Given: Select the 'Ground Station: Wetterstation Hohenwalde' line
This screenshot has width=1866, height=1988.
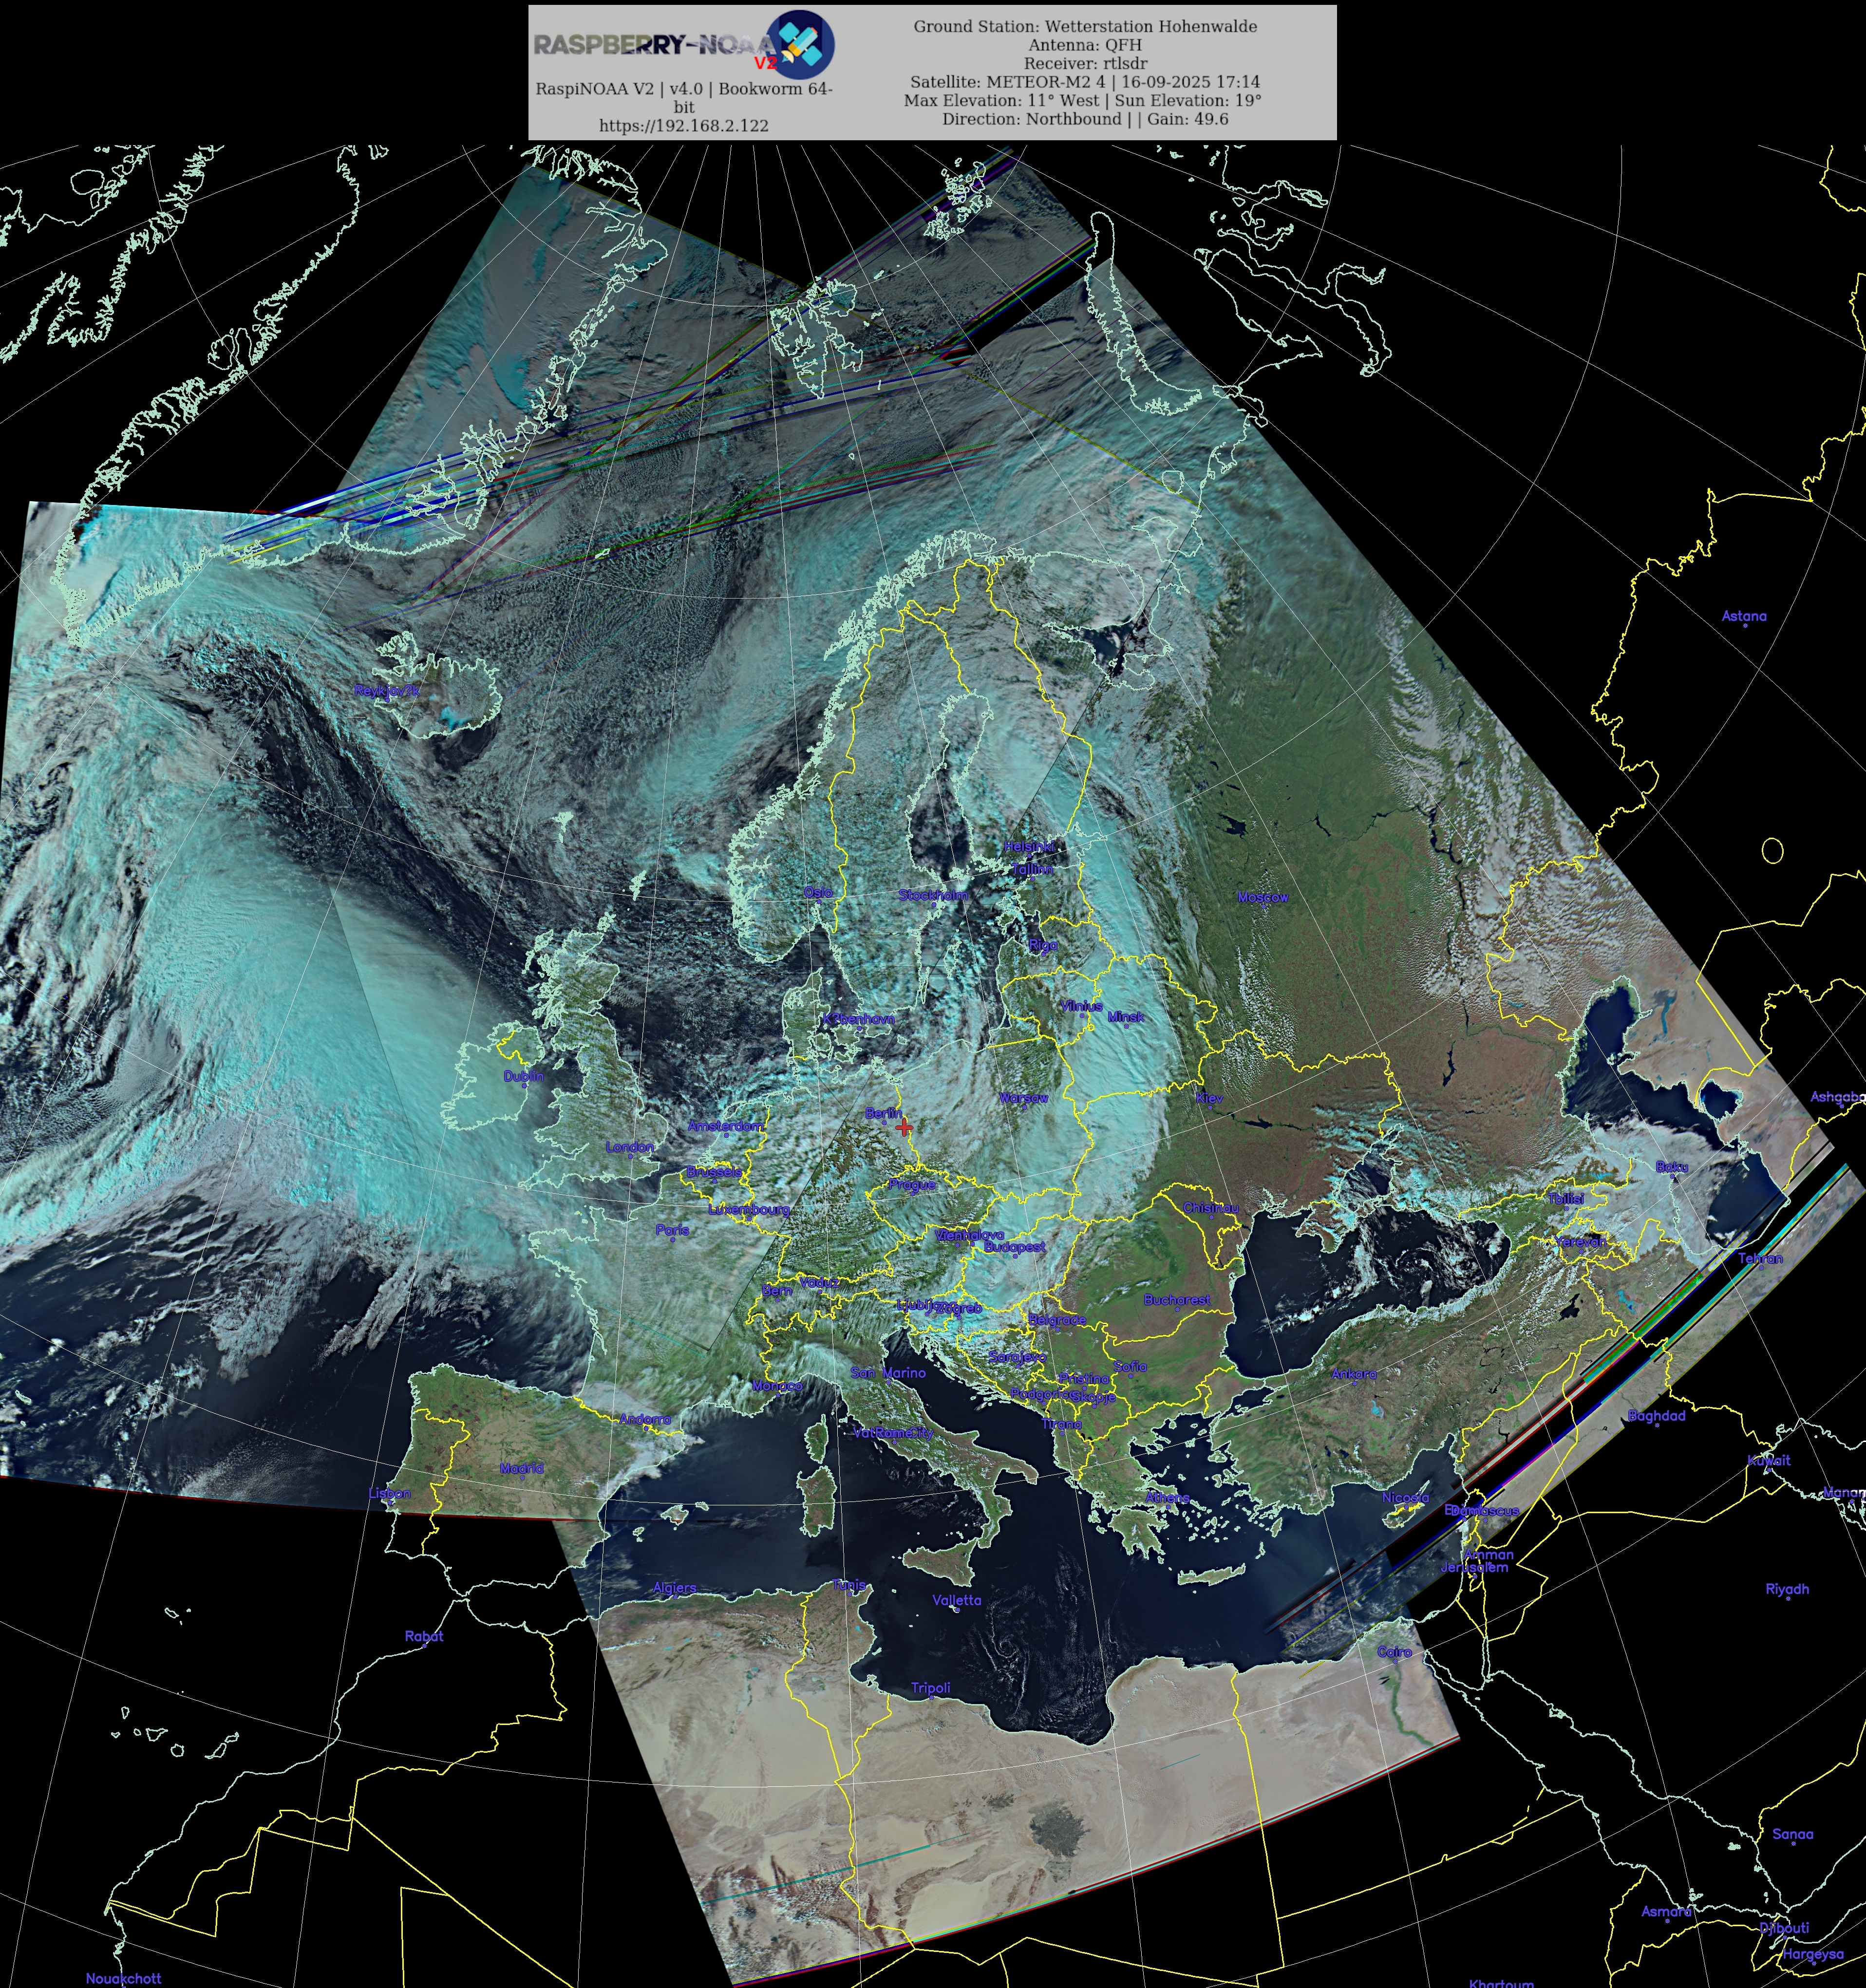Looking at the screenshot, I should click(x=1085, y=26).
